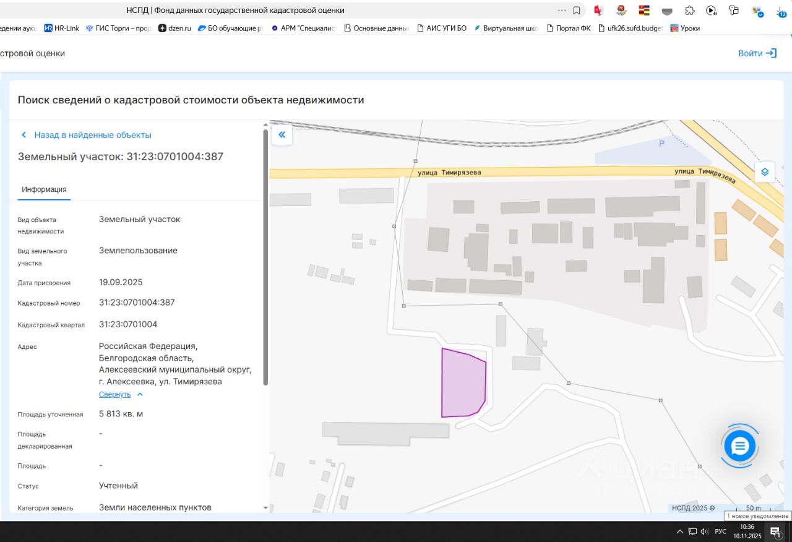Collapse the address with the Свернуть link
The image size is (792, 542).
click(x=114, y=394)
